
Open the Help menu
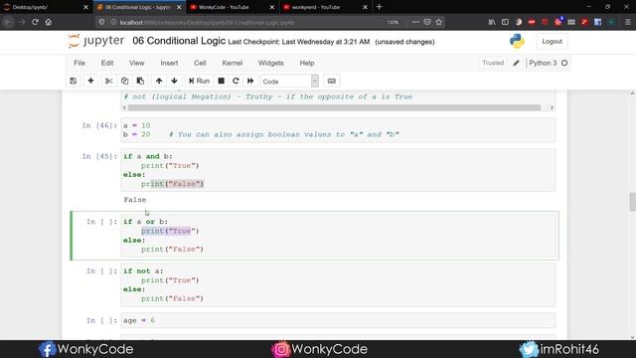(x=307, y=63)
